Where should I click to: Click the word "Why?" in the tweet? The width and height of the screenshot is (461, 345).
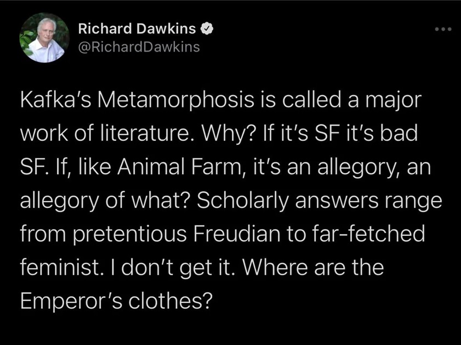click(x=226, y=133)
